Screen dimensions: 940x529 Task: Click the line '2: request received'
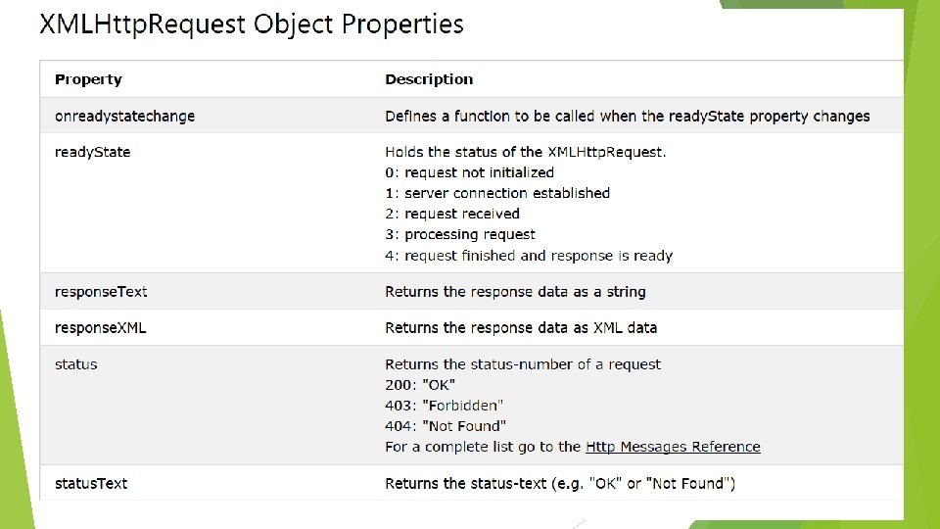pos(452,215)
